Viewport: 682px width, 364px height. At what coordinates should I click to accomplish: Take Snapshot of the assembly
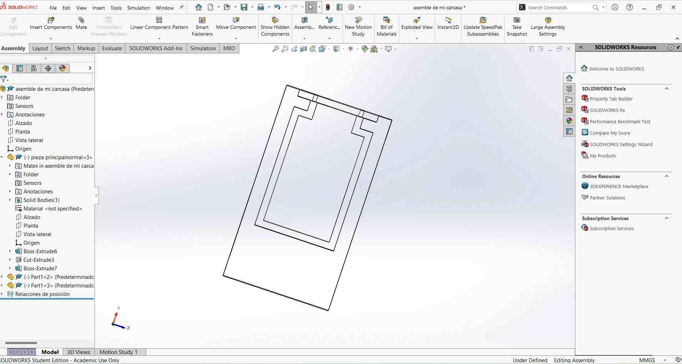(517, 27)
